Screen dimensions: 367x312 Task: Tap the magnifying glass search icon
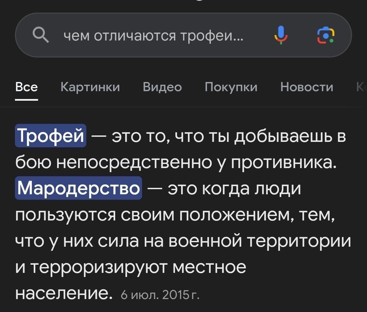click(x=40, y=35)
